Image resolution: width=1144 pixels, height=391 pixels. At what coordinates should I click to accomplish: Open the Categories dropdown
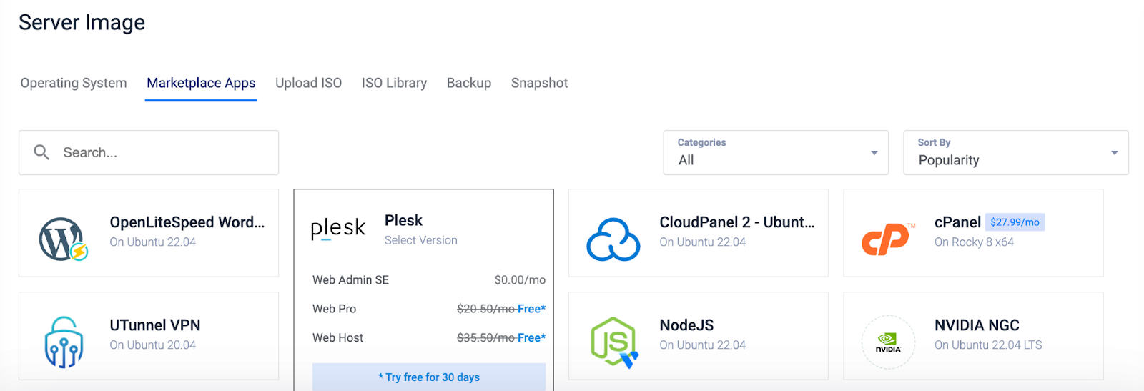click(776, 152)
